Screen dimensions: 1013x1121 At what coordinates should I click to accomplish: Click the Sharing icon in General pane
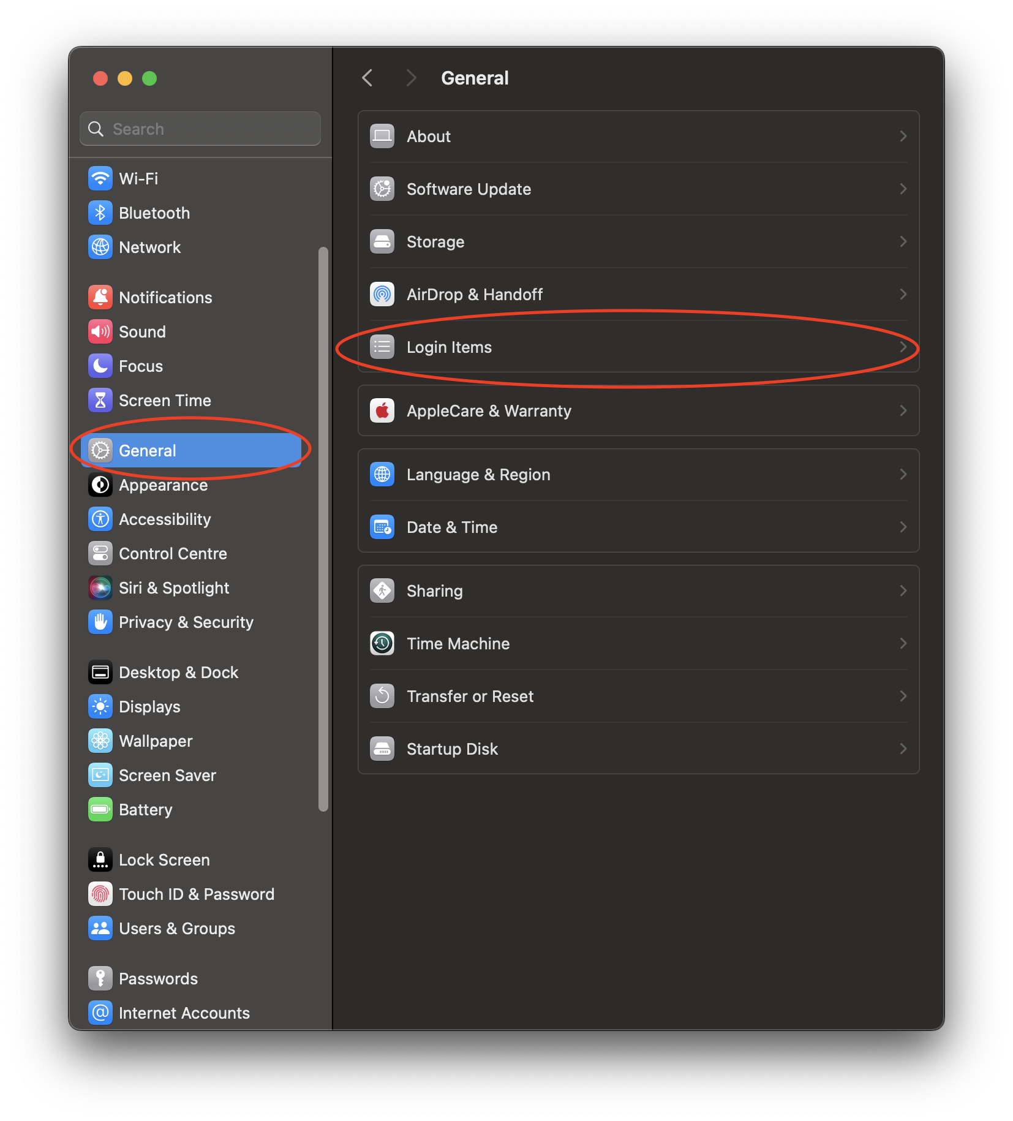(x=382, y=591)
